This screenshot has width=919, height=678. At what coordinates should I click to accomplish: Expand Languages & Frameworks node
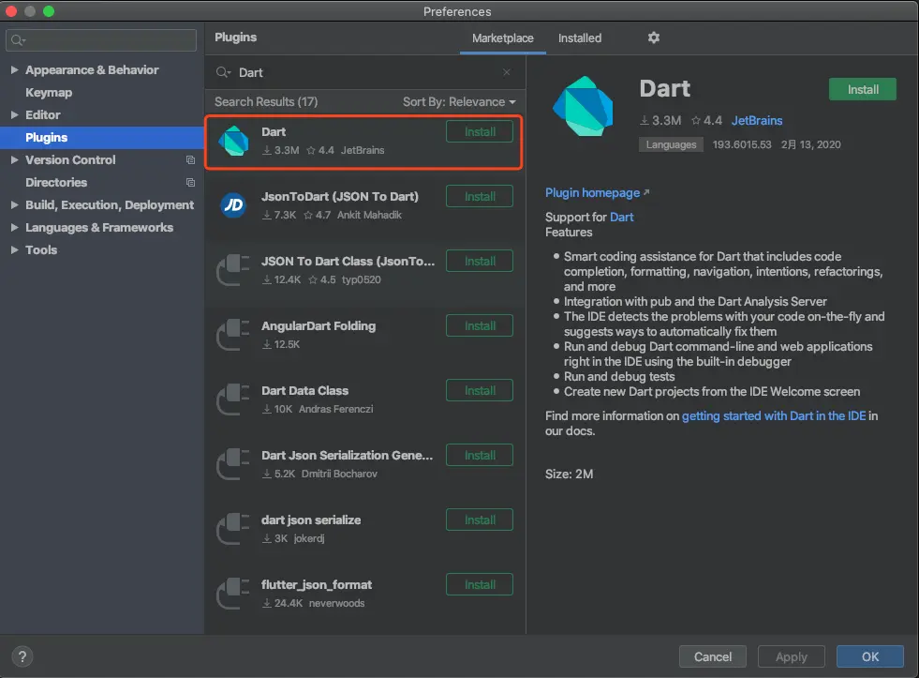coord(15,227)
